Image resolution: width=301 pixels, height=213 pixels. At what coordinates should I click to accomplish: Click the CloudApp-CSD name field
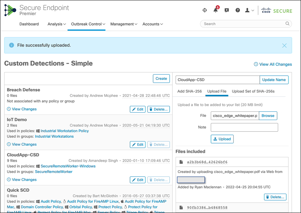[x=218, y=80]
